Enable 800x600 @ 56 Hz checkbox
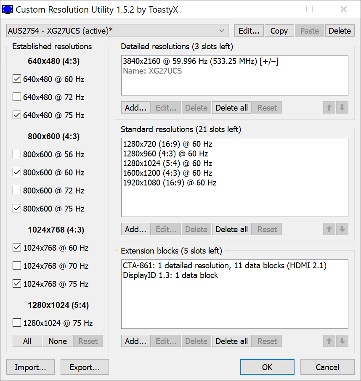This screenshot has width=361, height=381. tap(17, 154)
